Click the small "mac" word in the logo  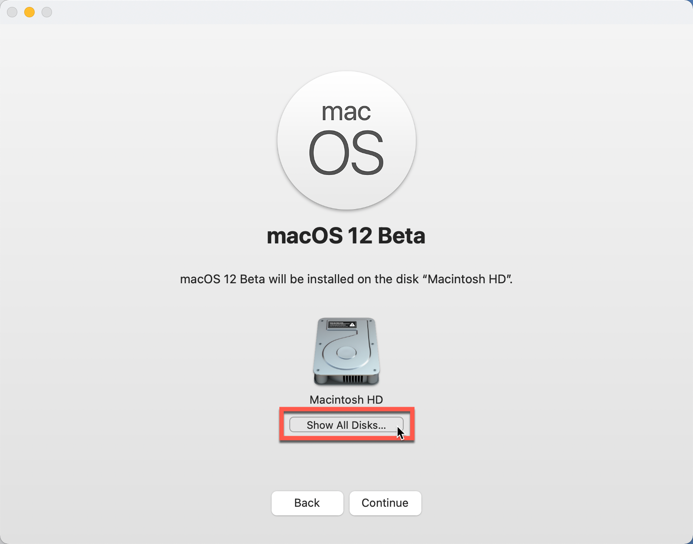346,113
